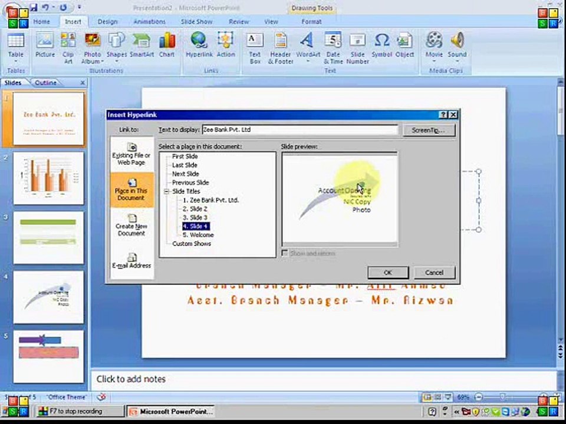Click the zoom out minus button
The height and width of the screenshot is (424, 566).
479,397
